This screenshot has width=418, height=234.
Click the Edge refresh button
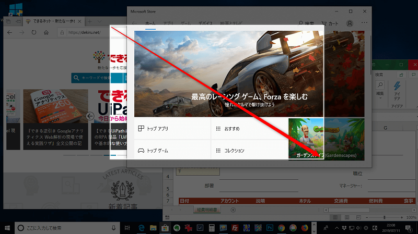click(x=33, y=32)
